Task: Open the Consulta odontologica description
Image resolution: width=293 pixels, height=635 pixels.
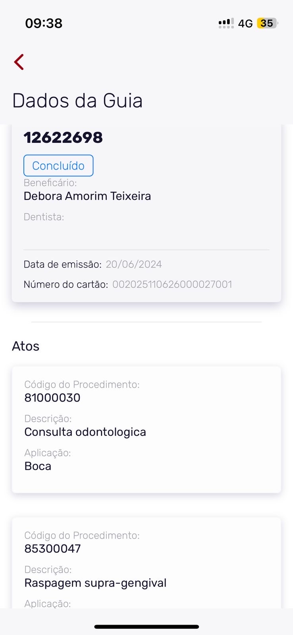Action: pos(85,432)
